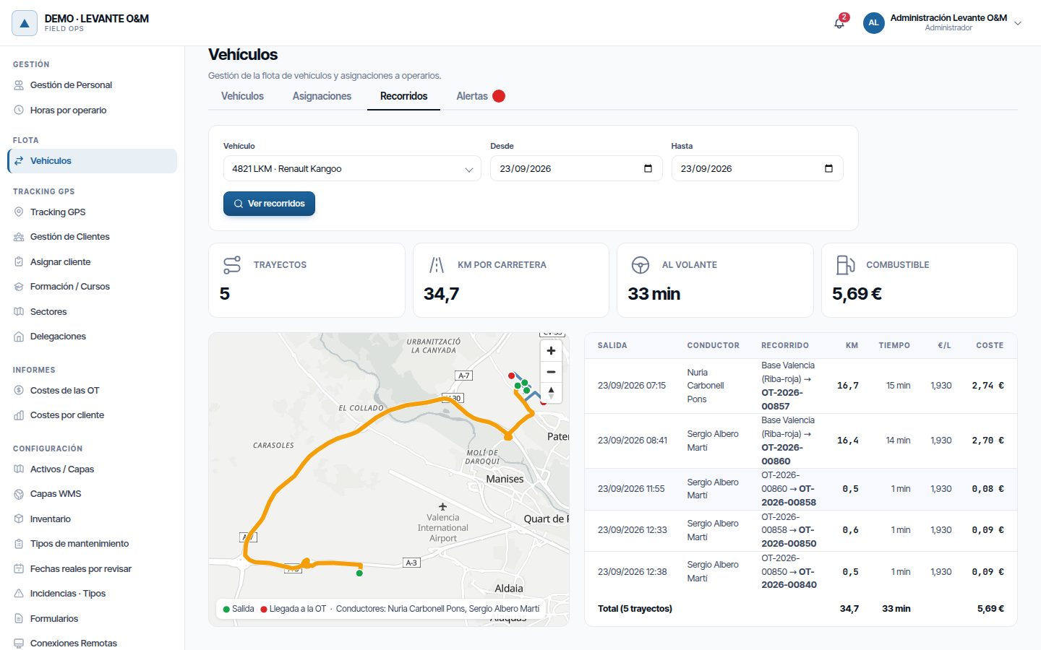Click the Costes de las OT icon
This screenshot has width=1041, height=650.
click(19, 391)
